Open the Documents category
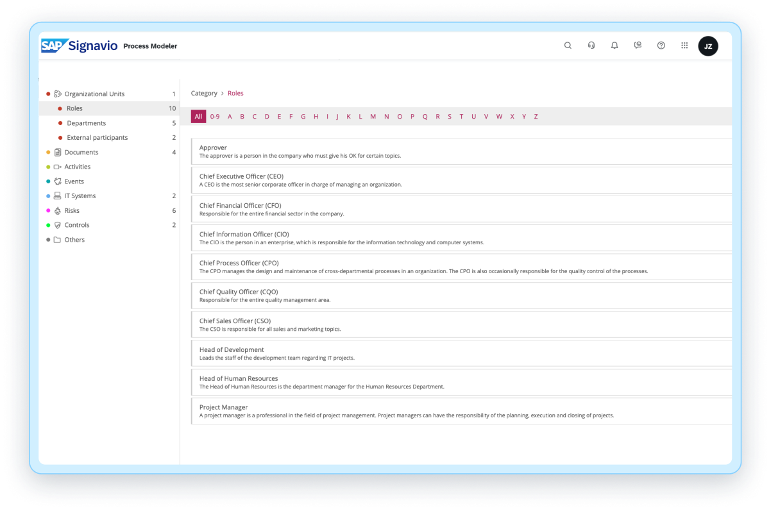771x511 pixels. point(81,153)
